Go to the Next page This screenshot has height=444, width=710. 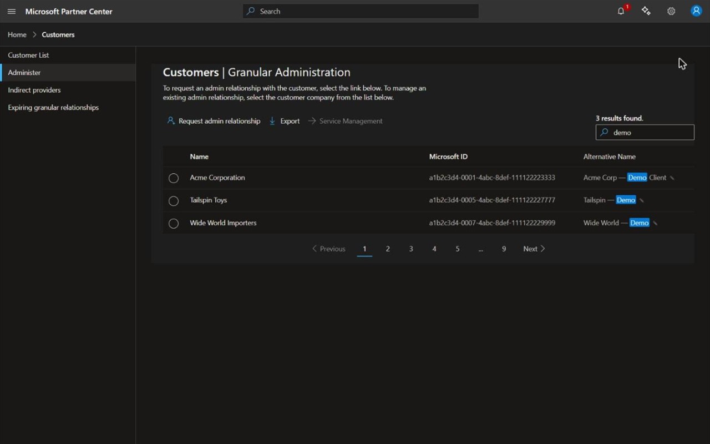(534, 249)
